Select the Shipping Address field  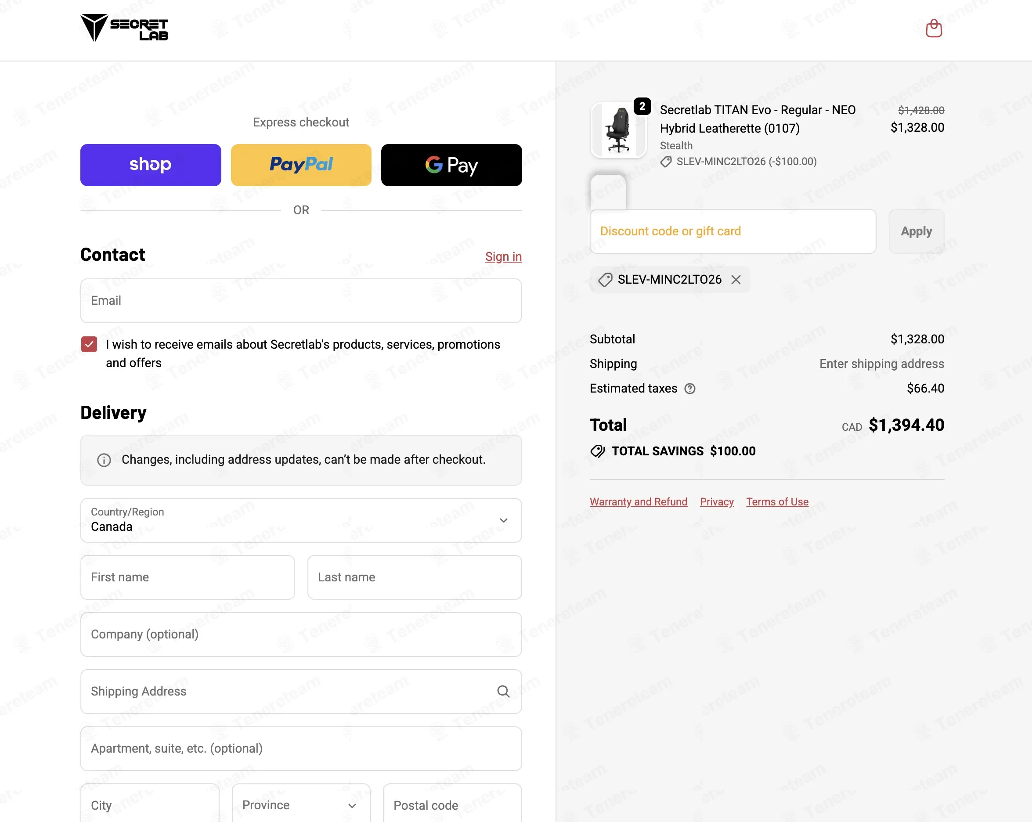click(301, 691)
